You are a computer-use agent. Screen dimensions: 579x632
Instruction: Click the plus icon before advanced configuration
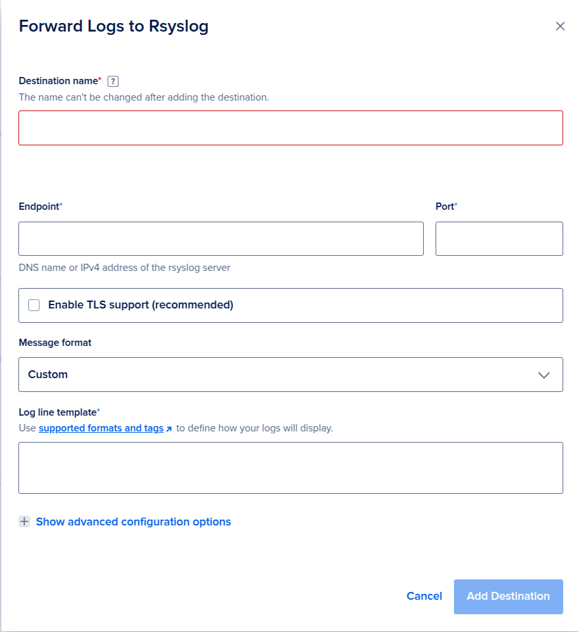pos(24,521)
